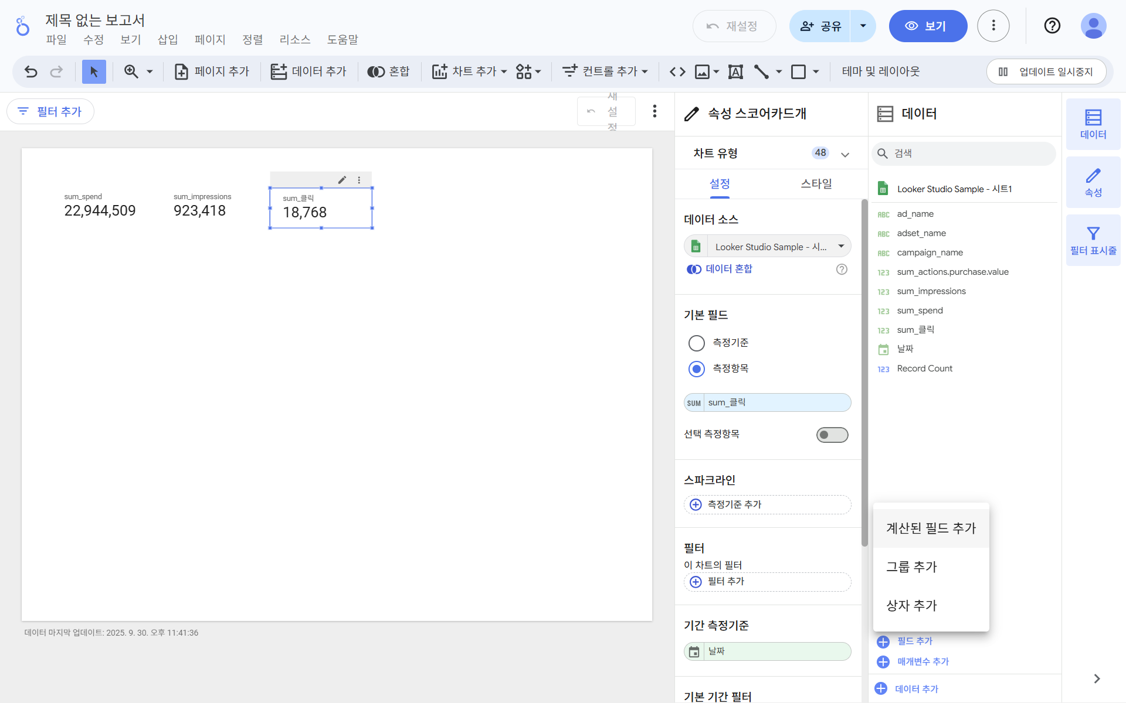The width and height of the screenshot is (1126, 703).
Task: Expand the 차트 유형 chevron
Action: 845,154
